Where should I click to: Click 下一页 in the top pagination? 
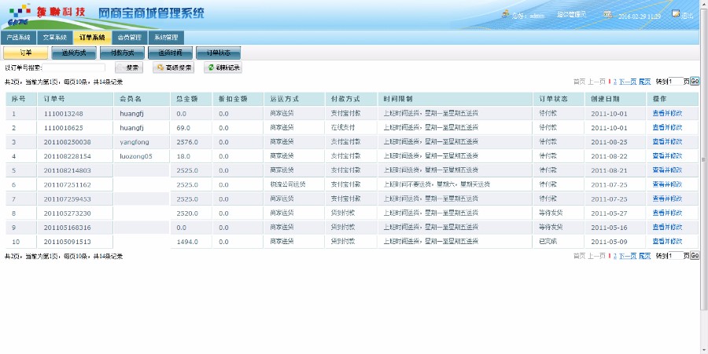pos(628,82)
